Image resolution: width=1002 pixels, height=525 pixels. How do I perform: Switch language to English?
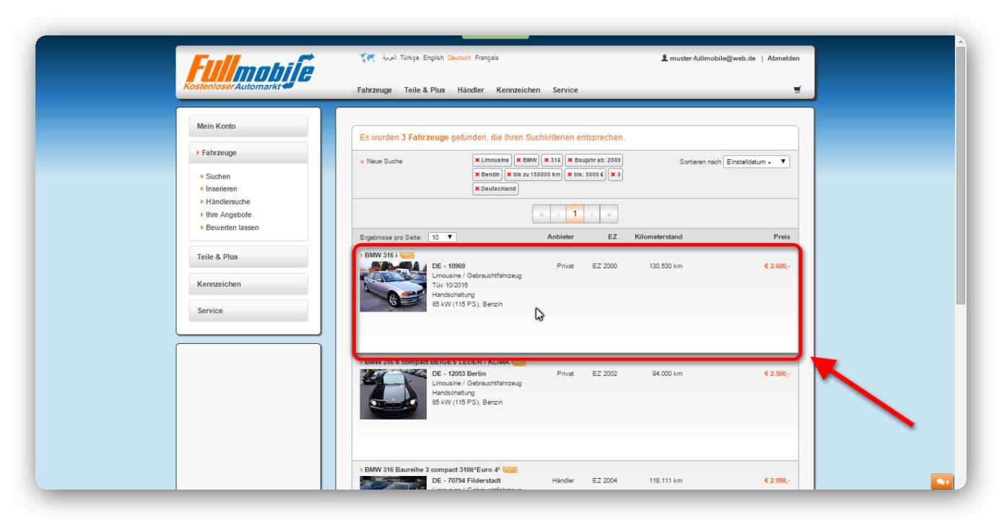[x=433, y=58]
